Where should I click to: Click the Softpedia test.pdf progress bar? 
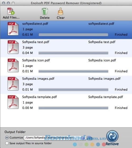(x=73, y=53)
